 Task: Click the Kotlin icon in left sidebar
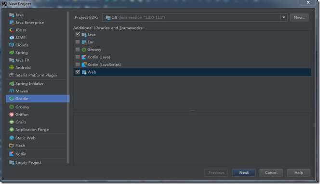[x=12, y=154]
